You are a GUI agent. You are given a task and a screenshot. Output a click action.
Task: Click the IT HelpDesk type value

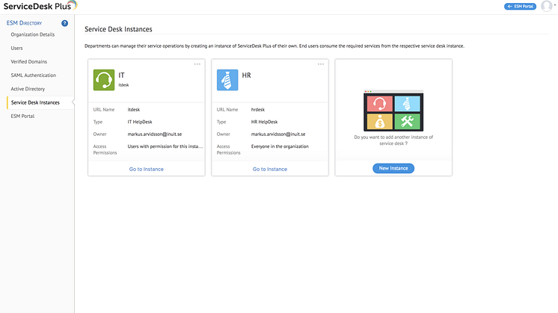click(x=140, y=122)
